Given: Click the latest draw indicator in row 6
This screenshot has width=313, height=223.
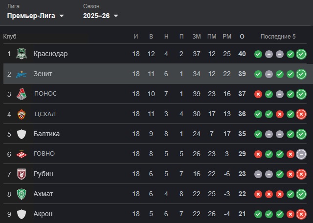Looking at the screenshot, I should [301, 154].
